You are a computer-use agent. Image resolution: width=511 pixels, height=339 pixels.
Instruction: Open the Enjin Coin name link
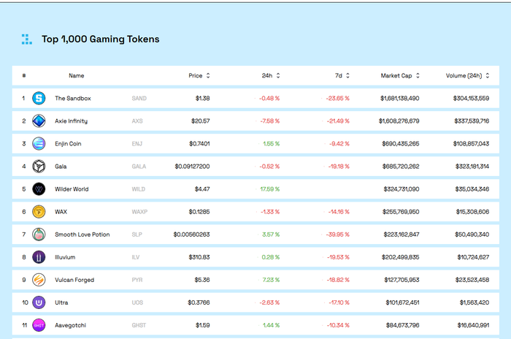(x=68, y=144)
